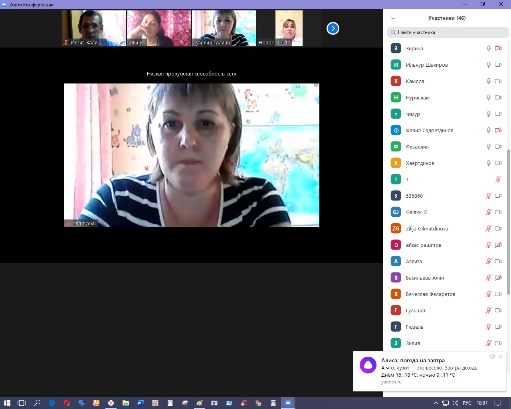The image size is (511, 409).
Task: Show hidden system tray icons
Action: pyautogui.click(x=436, y=403)
